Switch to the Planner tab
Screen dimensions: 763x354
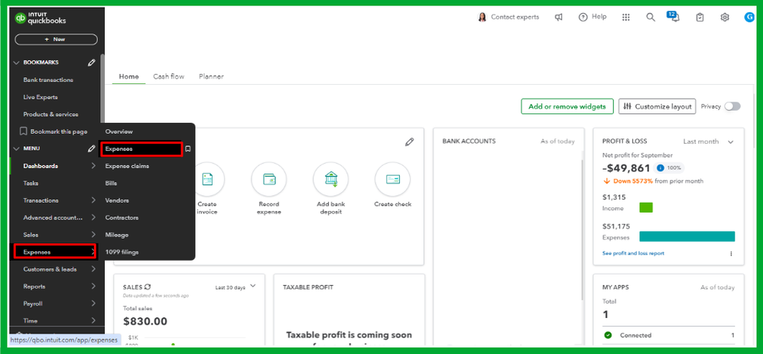point(211,76)
